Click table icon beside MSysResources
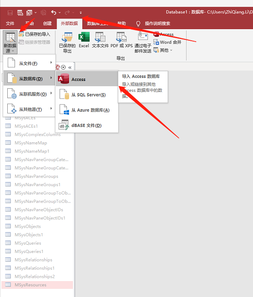Viewport: 253px width, 297px height. pyautogui.click(x=8, y=285)
